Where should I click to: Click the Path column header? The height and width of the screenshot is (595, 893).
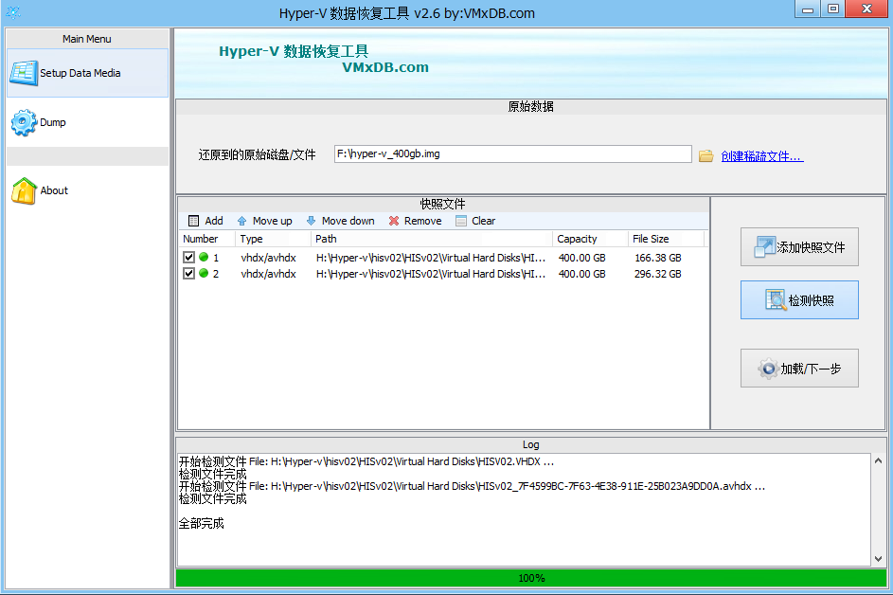(432, 239)
